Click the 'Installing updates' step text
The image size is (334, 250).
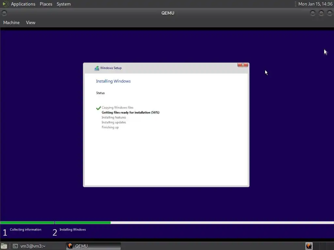(114, 122)
